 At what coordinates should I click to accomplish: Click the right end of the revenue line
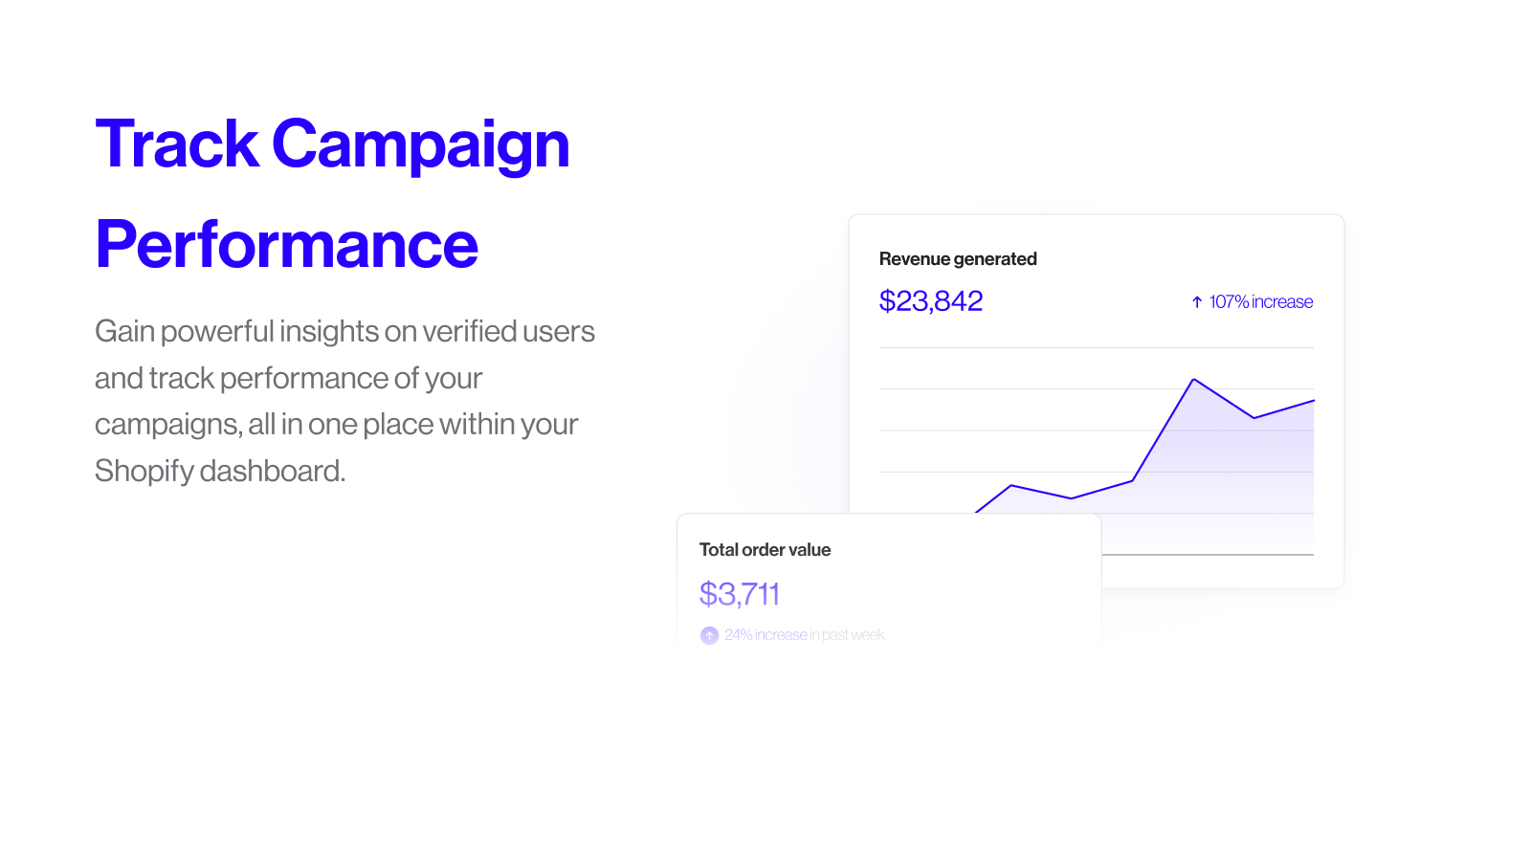1313,401
